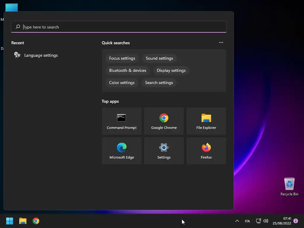Click the Type here to search field
The image size is (304, 228).
[x=119, y=27]
